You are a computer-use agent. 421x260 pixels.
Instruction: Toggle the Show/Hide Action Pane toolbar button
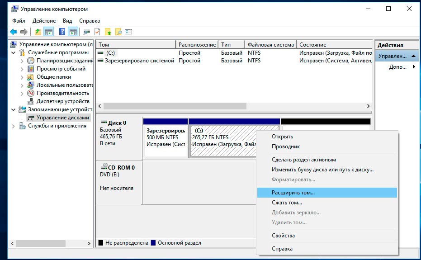coord(72,32)
